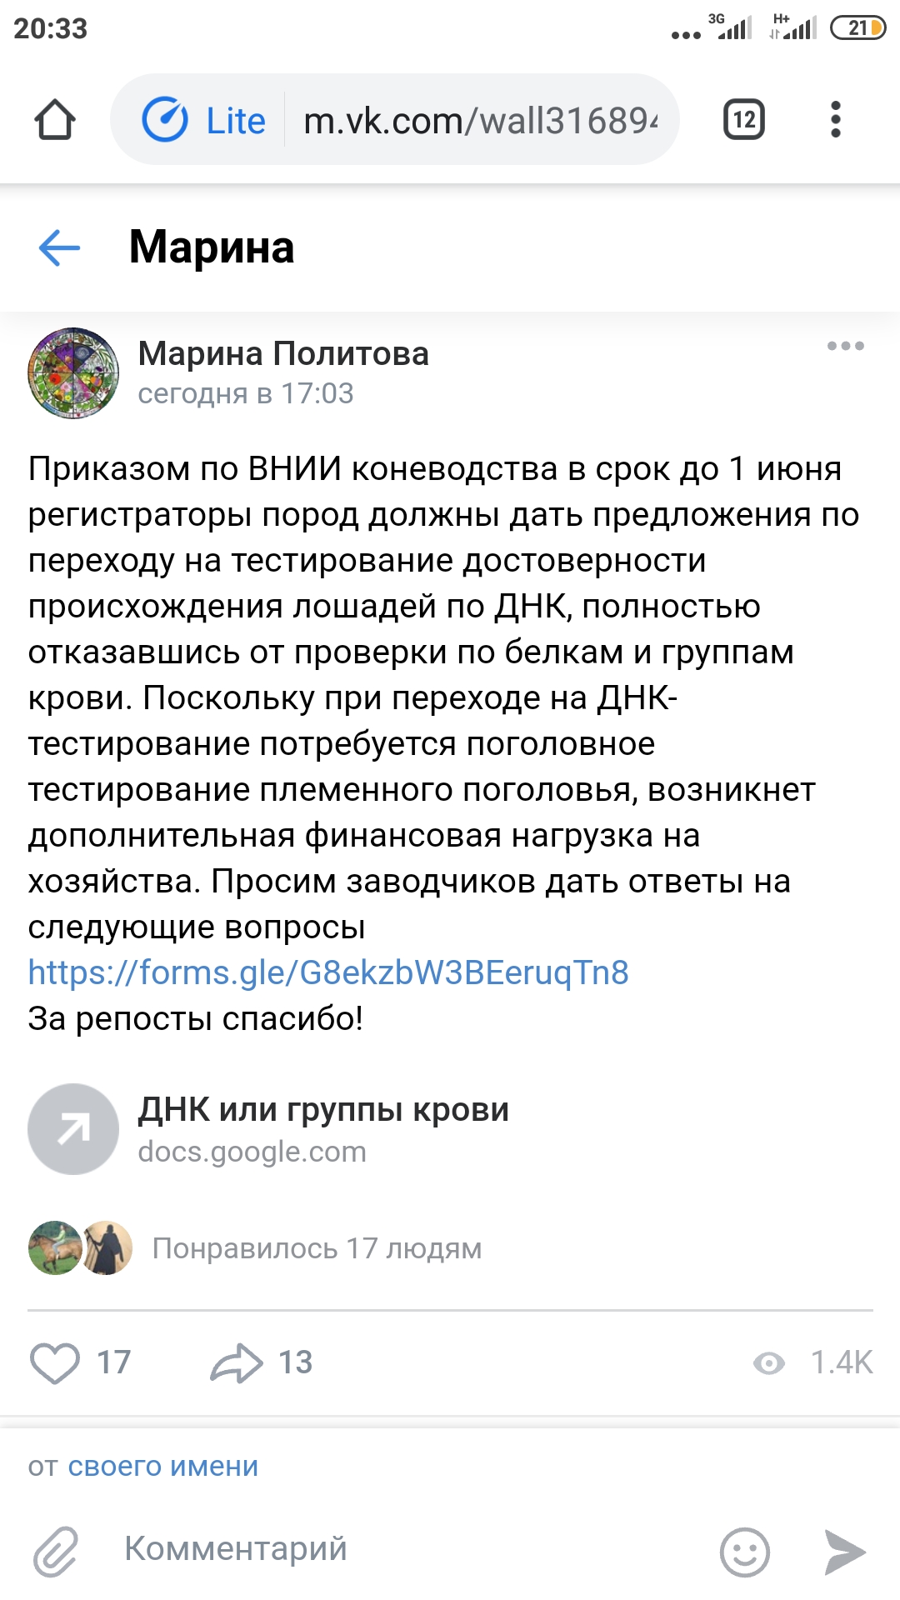Open Марина Политова's profile name link
This screenshot has width=900, height=1600.
click(283, 354)
